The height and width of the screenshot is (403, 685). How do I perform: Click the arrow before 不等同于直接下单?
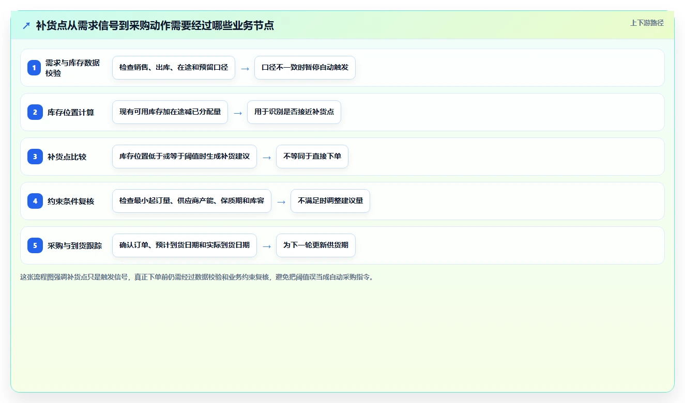pos(267,157)
